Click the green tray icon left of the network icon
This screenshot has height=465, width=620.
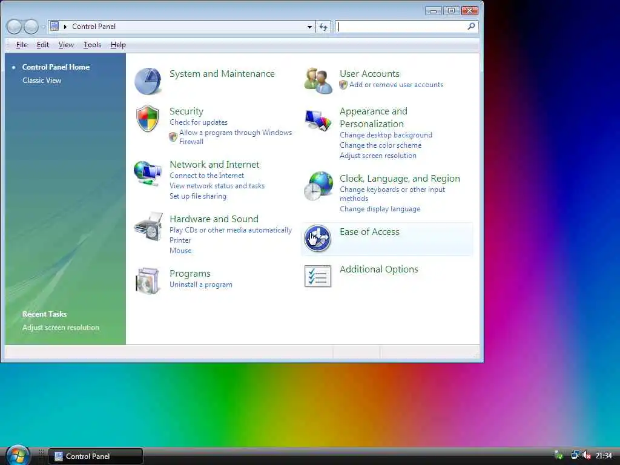559,455
